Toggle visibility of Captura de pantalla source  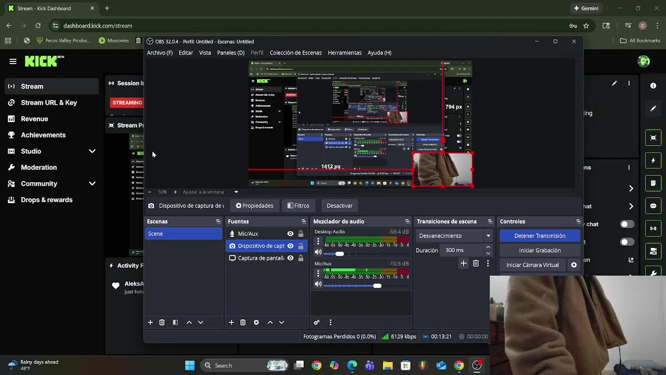tap(290, 258)
